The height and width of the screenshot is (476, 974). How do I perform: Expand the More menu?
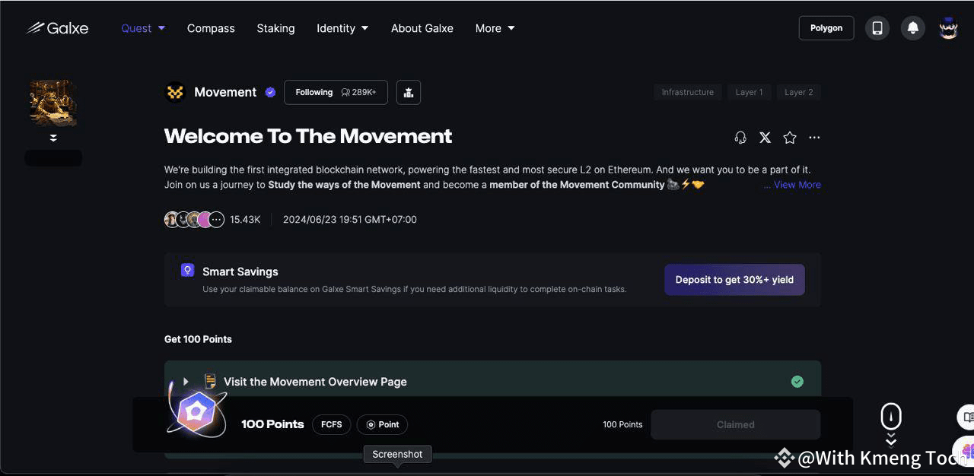(x=495, y=28)
